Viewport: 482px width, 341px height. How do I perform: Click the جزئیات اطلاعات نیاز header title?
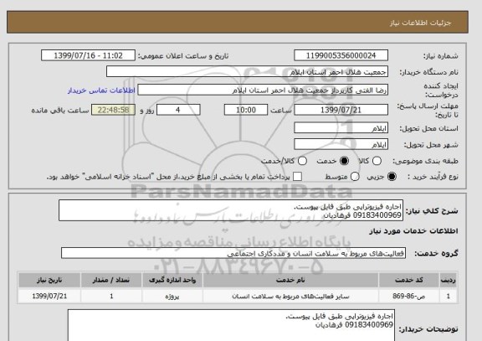[420, 23]
